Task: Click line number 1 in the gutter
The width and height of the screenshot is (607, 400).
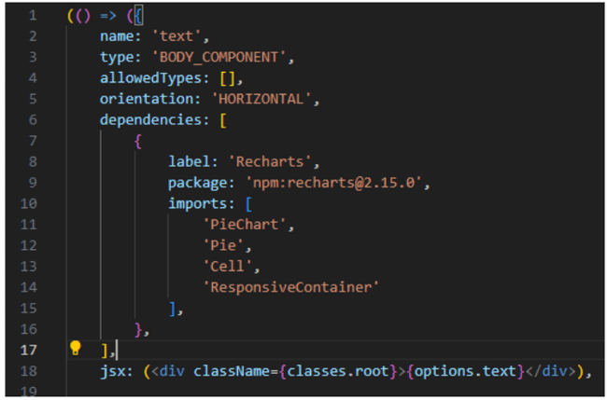Action: point(33,16)
